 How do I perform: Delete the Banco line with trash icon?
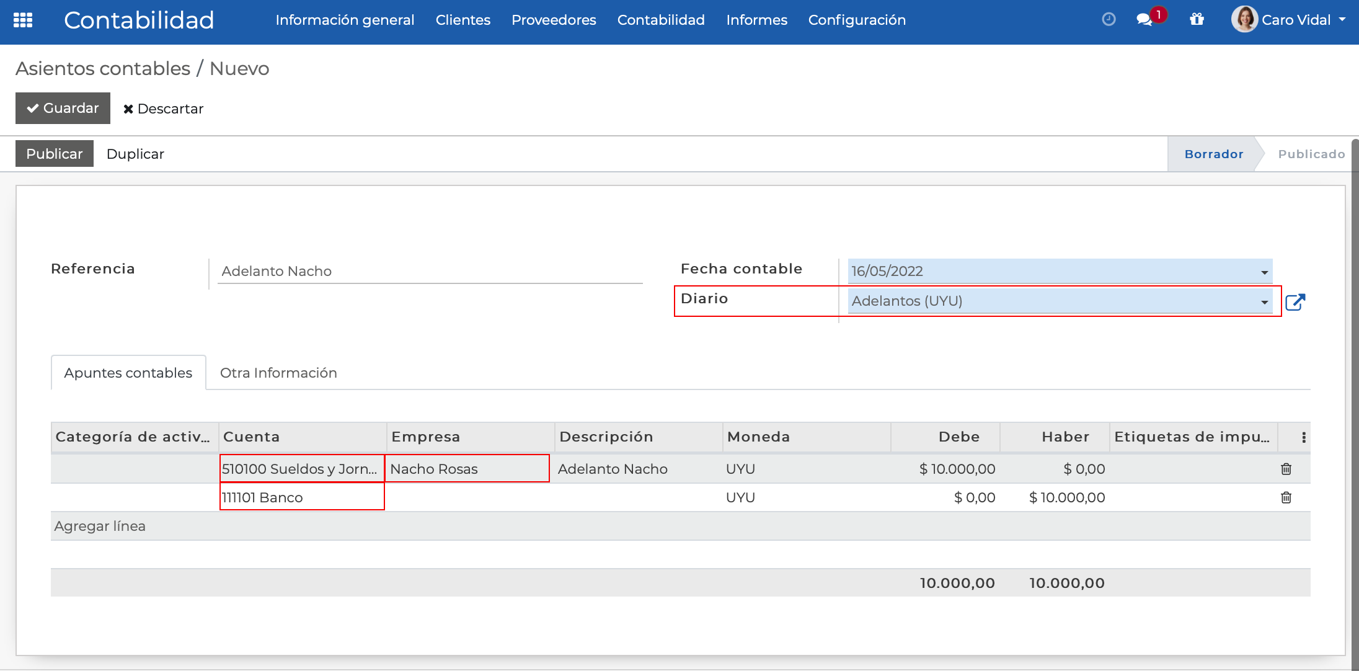click(x=1286, y=497)
